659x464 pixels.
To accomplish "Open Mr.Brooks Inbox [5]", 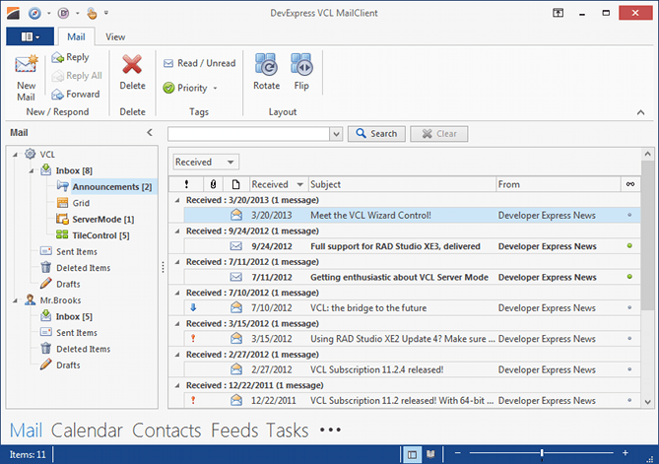I will [x=74, y=316].
